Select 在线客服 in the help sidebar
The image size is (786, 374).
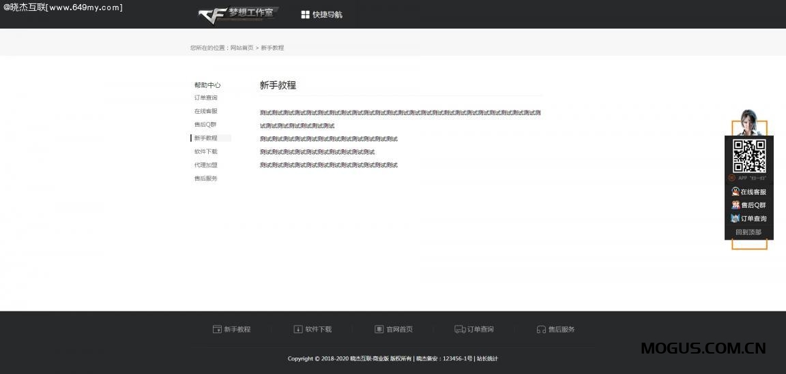click(x=205, y=111)
